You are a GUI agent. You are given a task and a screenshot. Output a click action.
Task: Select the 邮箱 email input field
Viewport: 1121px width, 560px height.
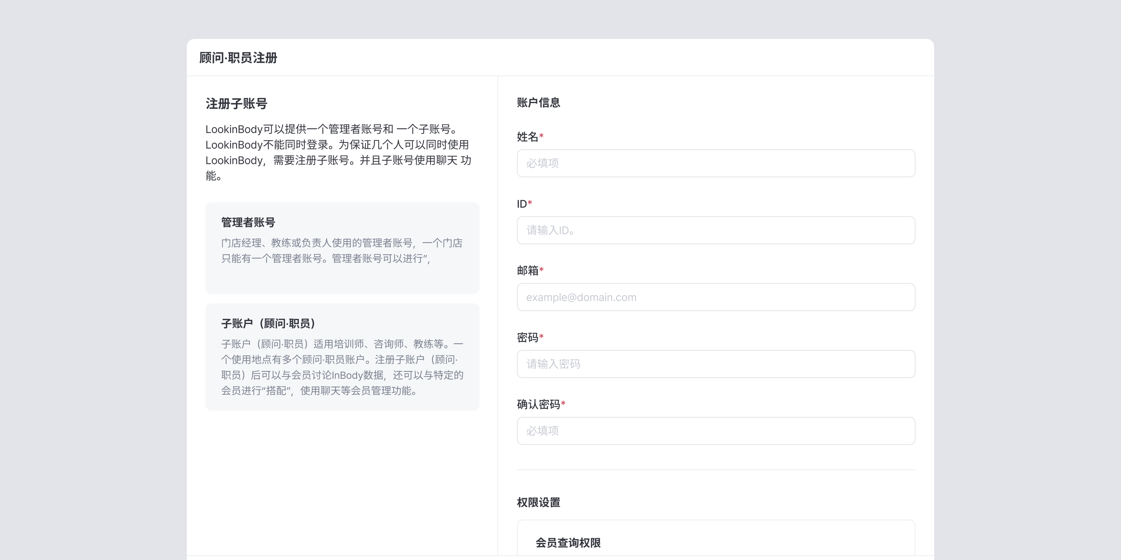point(716,297)
